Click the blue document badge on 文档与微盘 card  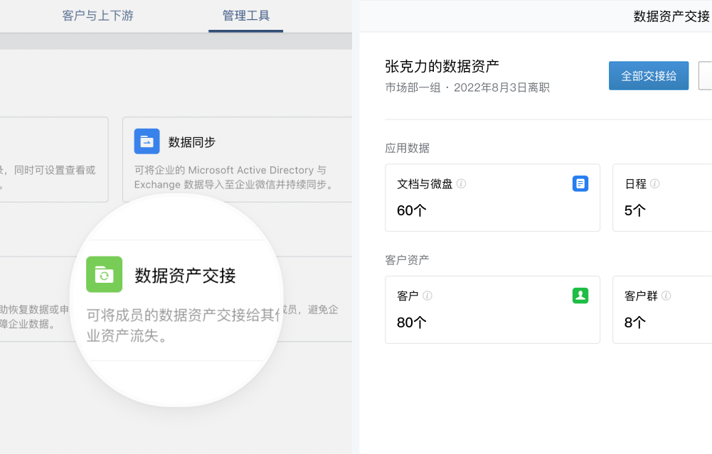pyautogui.click(x=580, y=183)
